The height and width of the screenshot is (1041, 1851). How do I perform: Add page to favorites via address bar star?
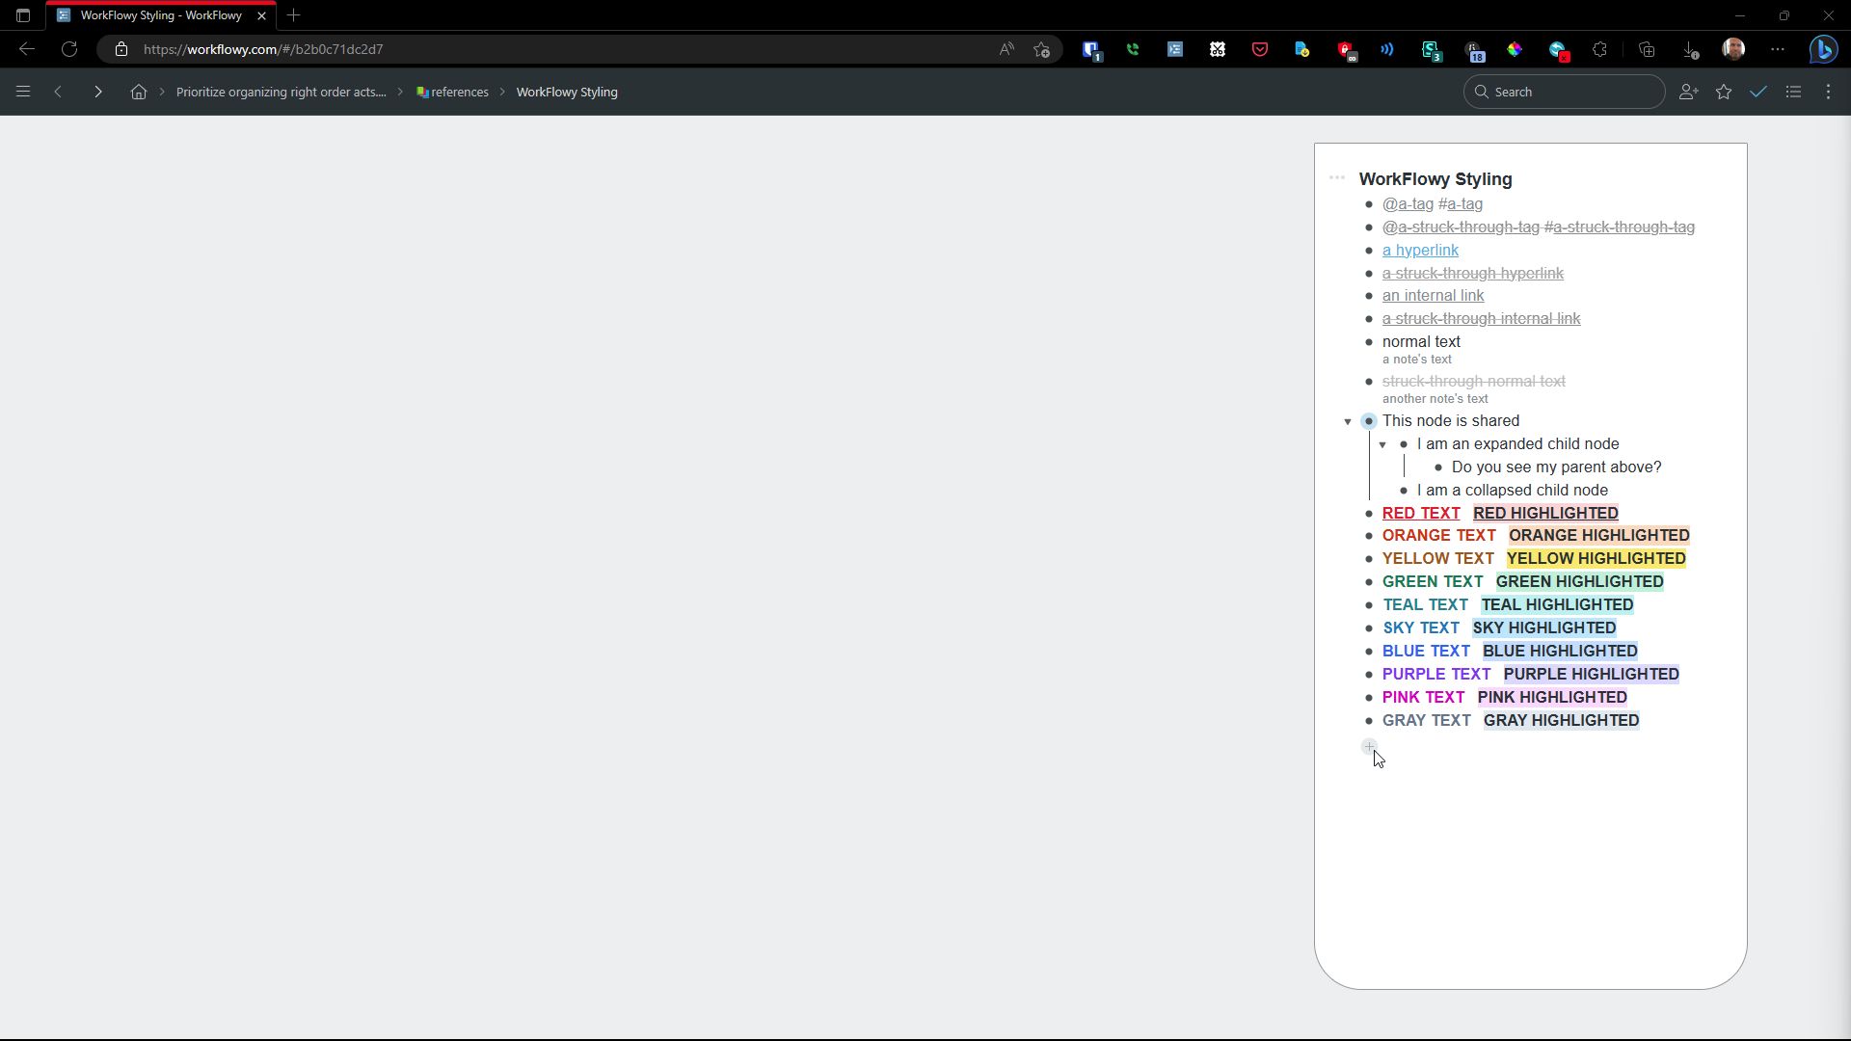point(1041,49)
